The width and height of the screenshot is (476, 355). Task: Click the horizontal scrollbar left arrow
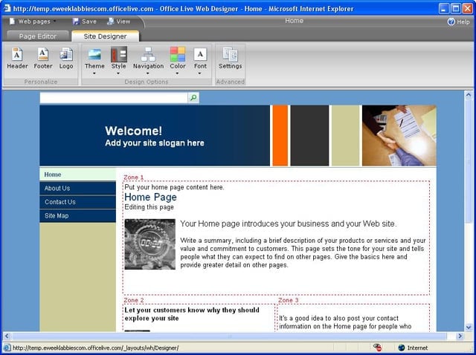(x=7, y=336)
